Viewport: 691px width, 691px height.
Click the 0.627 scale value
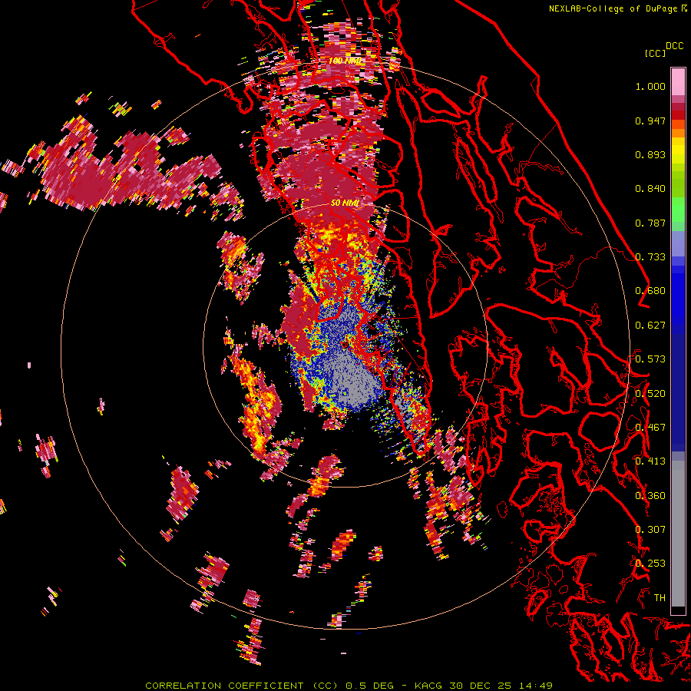(x=650, y=326)
